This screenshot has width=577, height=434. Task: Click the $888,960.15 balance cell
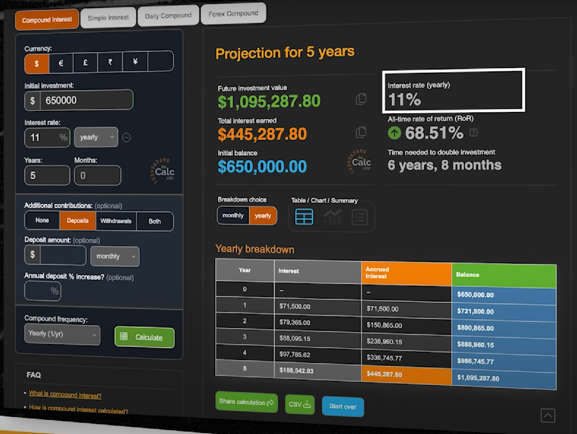click(504, 345)
